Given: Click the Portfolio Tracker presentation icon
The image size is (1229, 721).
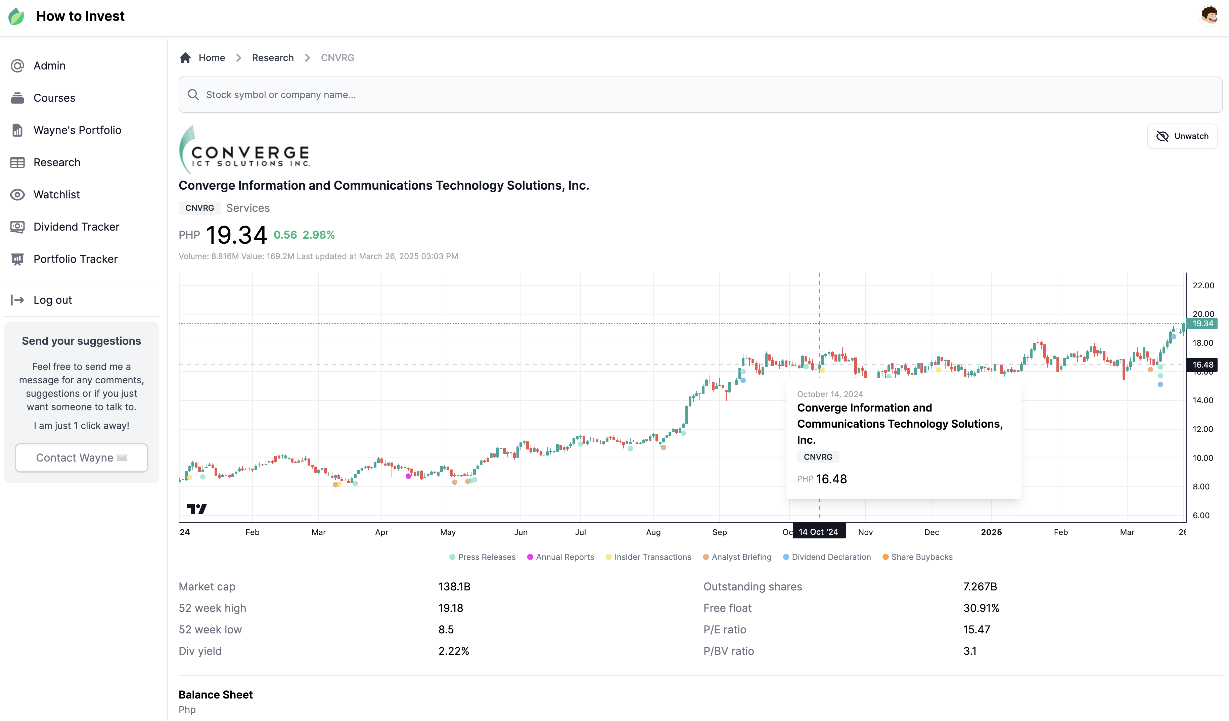Looking at the screenshot, I should 17,259.
